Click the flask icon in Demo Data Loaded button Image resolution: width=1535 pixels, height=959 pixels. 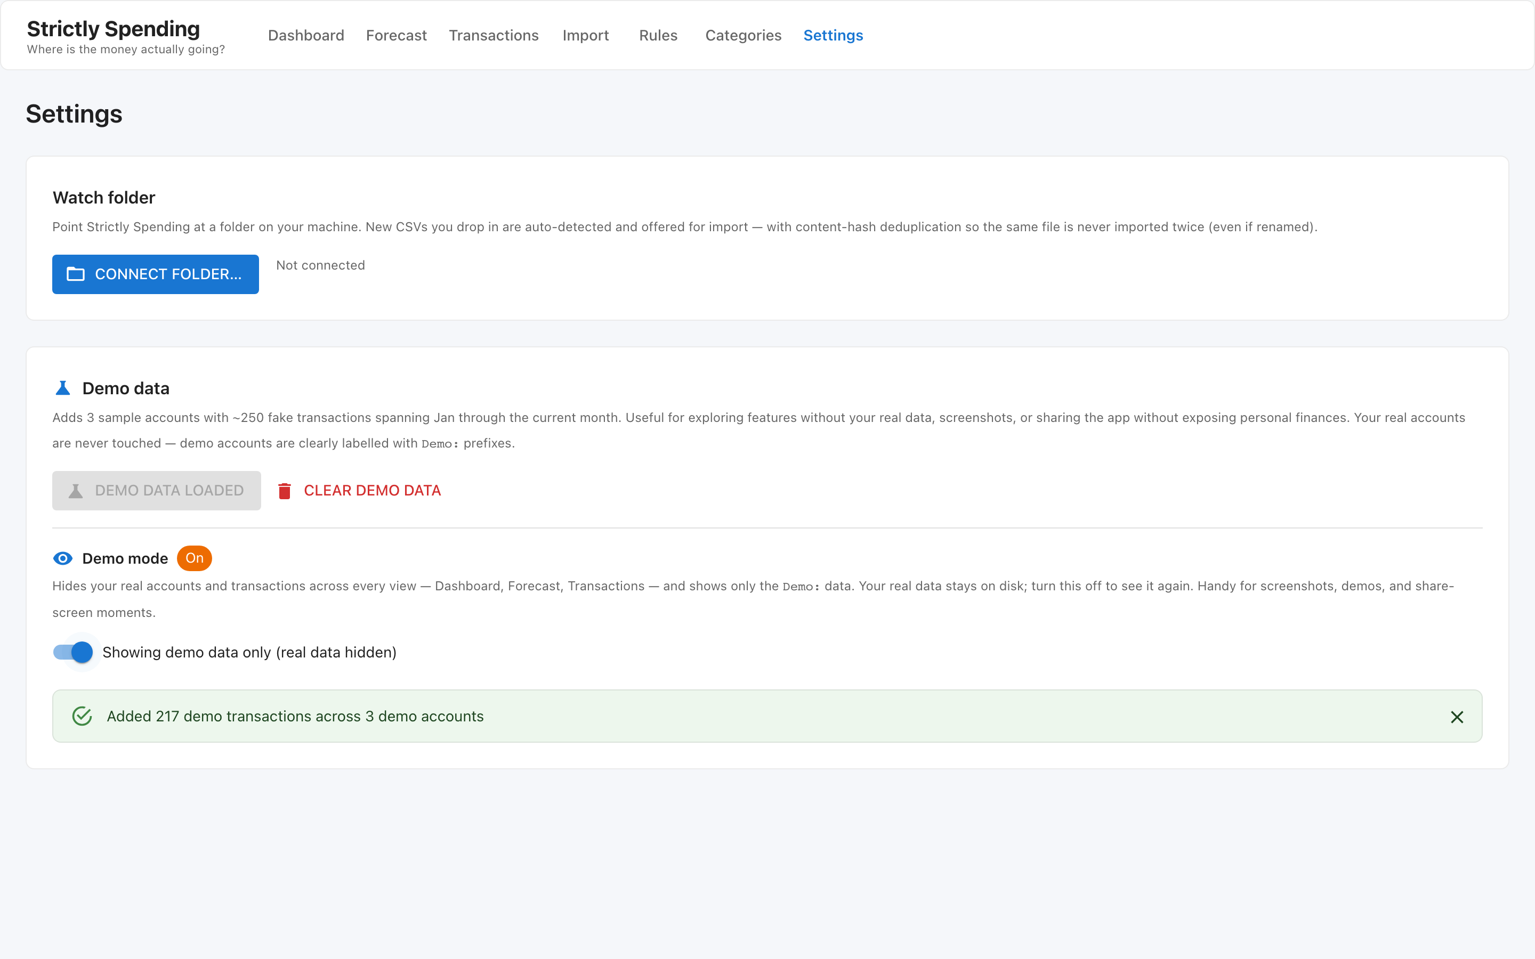pyautogui.click(x=76, y=490)
